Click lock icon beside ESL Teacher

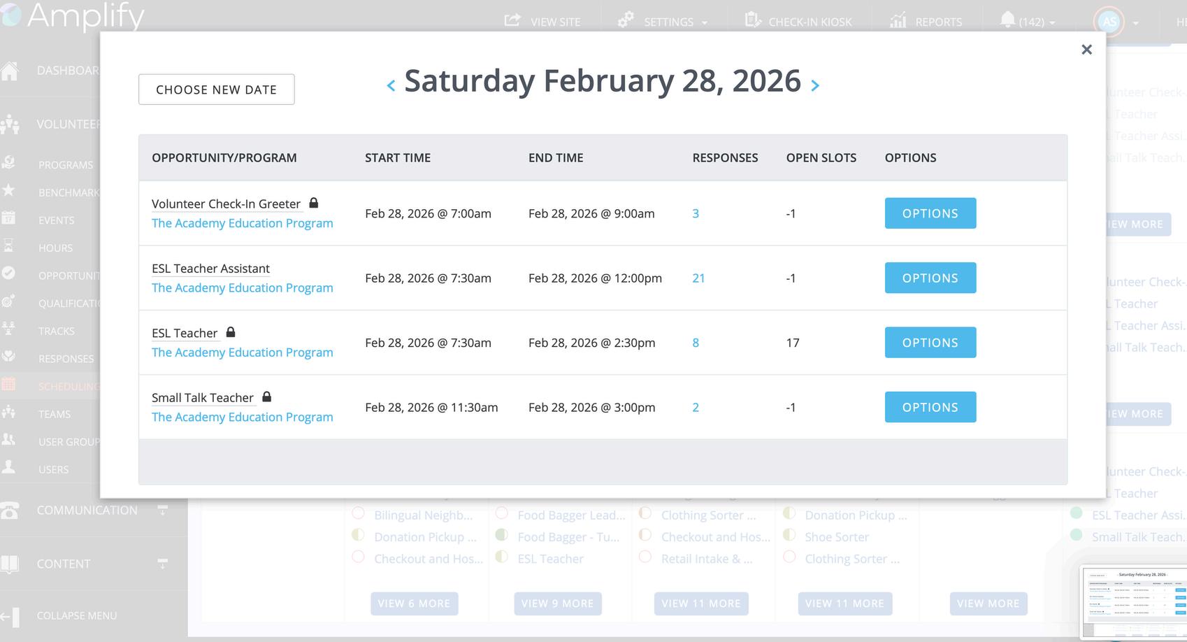pyautogui.click(x=231, y=332)
